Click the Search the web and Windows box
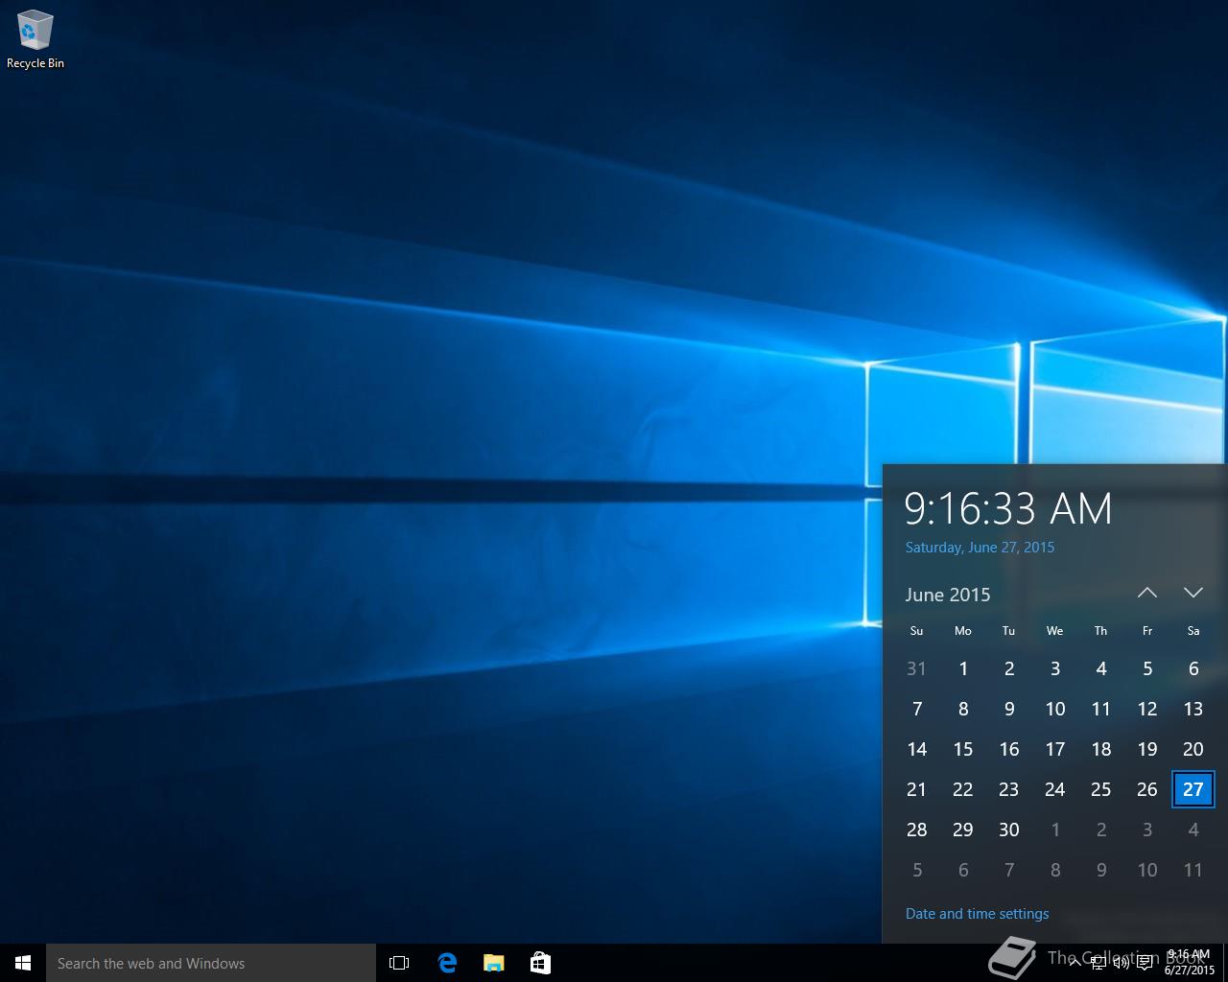This screenshot has width=1228, height=982. (x=211, y=963)
